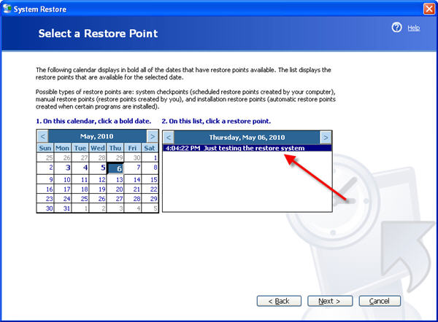The image size is (438, 322).
Task: Select bold date May 3 on calendar
Action: pos(67,168)
